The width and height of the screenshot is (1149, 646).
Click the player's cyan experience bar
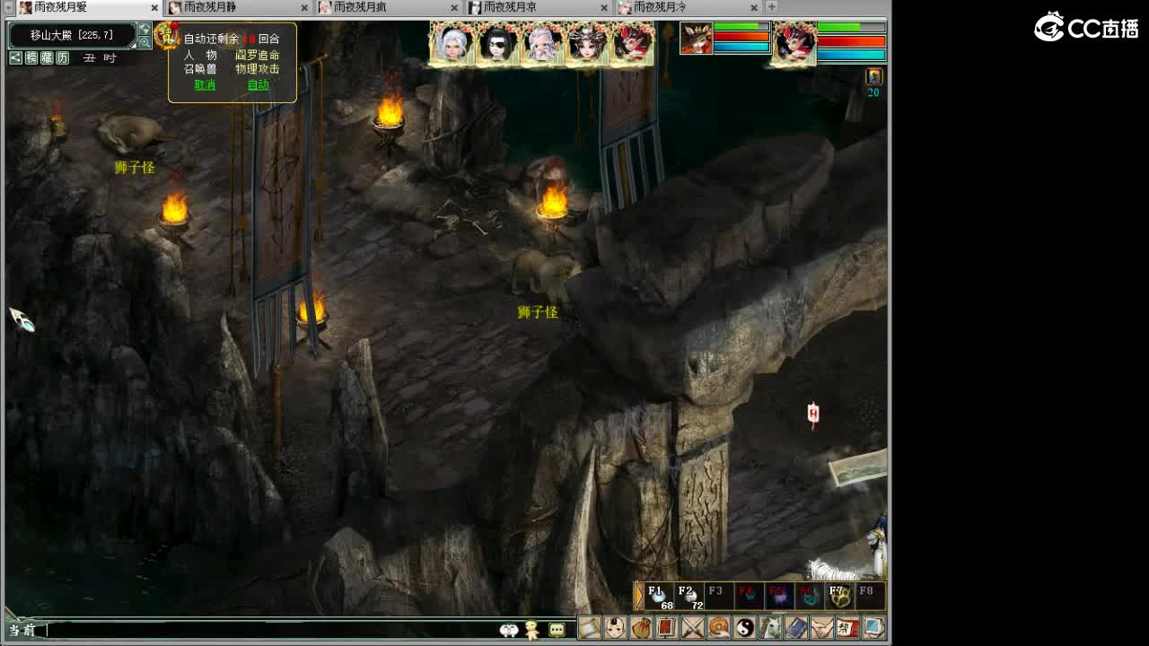point(851,56)
